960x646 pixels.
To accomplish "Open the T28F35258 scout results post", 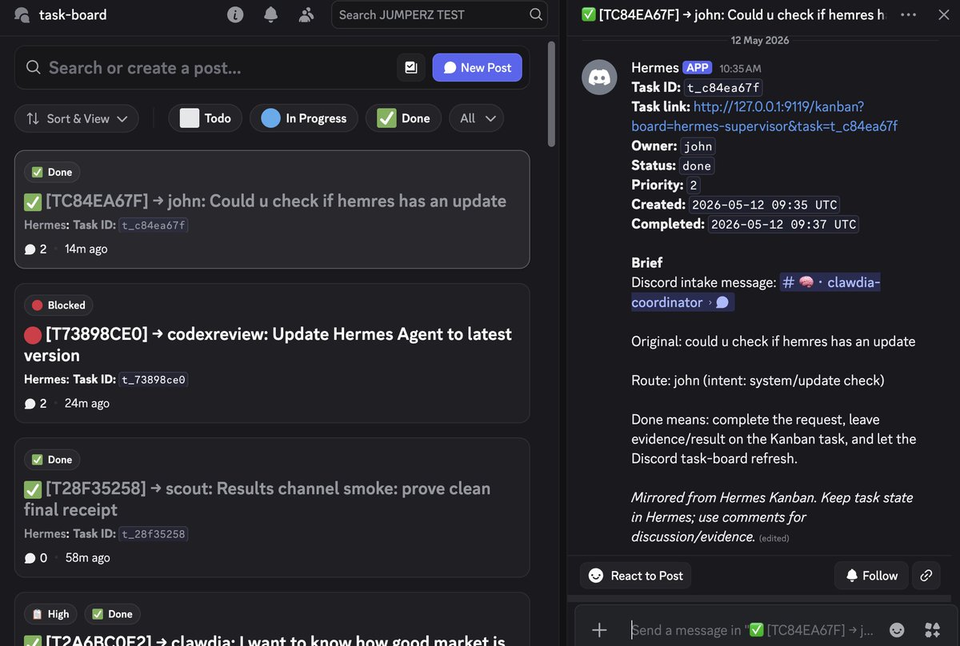I will pyautogui.click(x=272, y=508).
